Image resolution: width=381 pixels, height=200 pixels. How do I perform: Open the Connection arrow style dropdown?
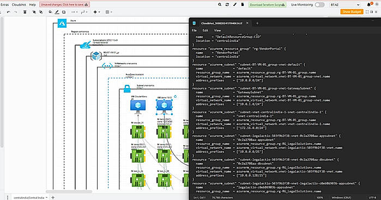click(74, 12)
